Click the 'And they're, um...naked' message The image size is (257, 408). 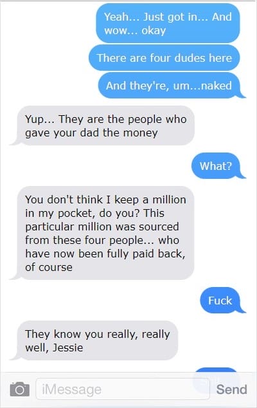point(172,86)
